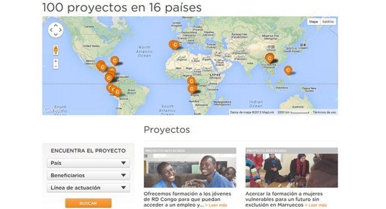Viewport: 386px width, 209px height.
Task: Click the BUSCAR button
Action: (88, 203)
